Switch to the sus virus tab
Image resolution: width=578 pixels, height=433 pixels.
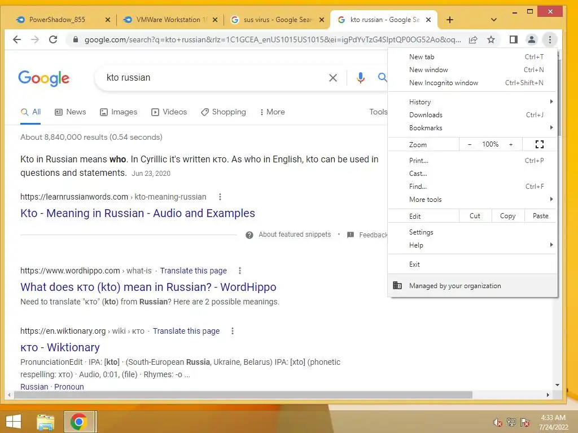point(278,20)
